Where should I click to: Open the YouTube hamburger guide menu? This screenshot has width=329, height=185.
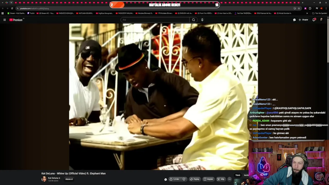tap(4, 20)
